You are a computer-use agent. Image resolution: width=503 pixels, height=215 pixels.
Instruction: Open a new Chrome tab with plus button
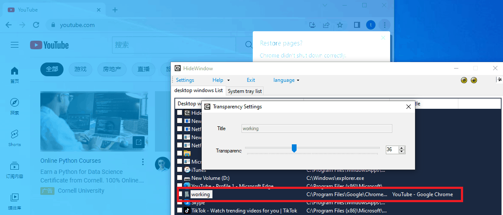pyautogui.click(x=115, y=10)
